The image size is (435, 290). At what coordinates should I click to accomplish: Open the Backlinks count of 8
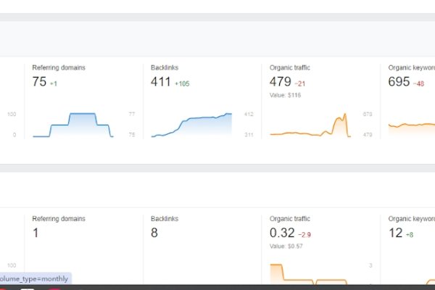point(154,233)
